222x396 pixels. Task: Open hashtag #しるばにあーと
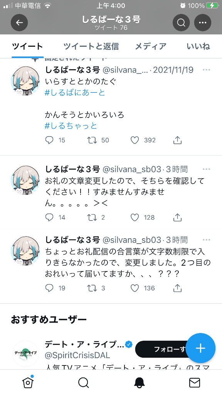point(75,93)
